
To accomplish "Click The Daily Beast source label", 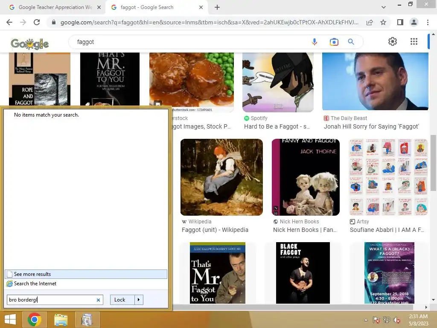I will click(x=349, y=118).
